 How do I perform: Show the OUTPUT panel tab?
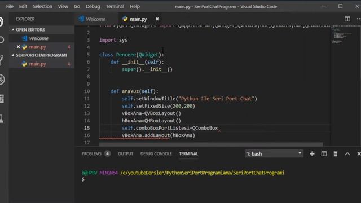pyautogui.click(x=125, y=153)
